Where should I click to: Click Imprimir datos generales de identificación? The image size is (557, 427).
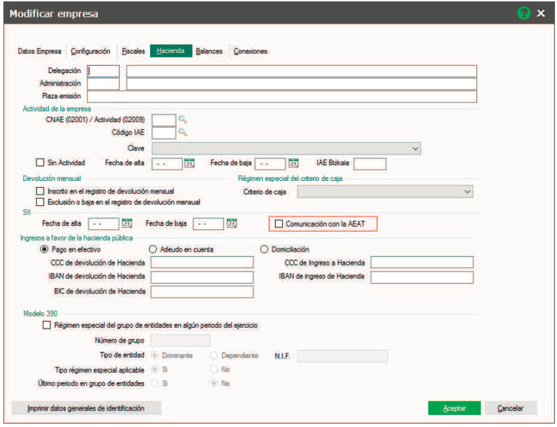pos(86,408)
